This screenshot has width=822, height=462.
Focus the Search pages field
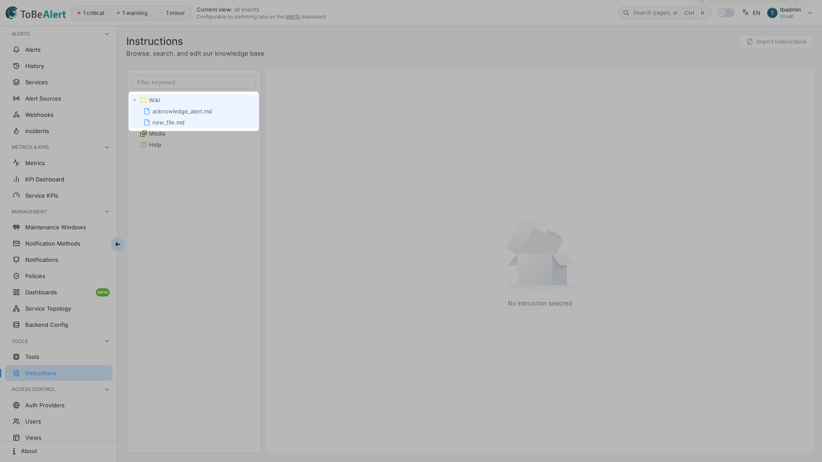click(664, 13)
